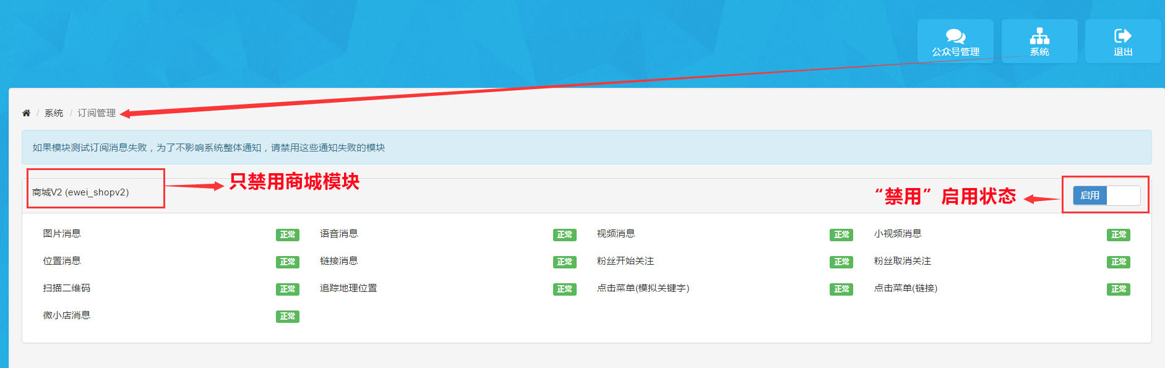Screen dimensions: 1165x368
Task: Select the 扫描二维码 subscription entry
Action: 66,288
